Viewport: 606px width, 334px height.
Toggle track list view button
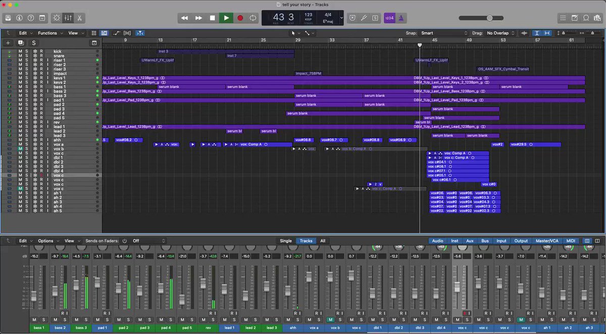click(x=104, y=33)
